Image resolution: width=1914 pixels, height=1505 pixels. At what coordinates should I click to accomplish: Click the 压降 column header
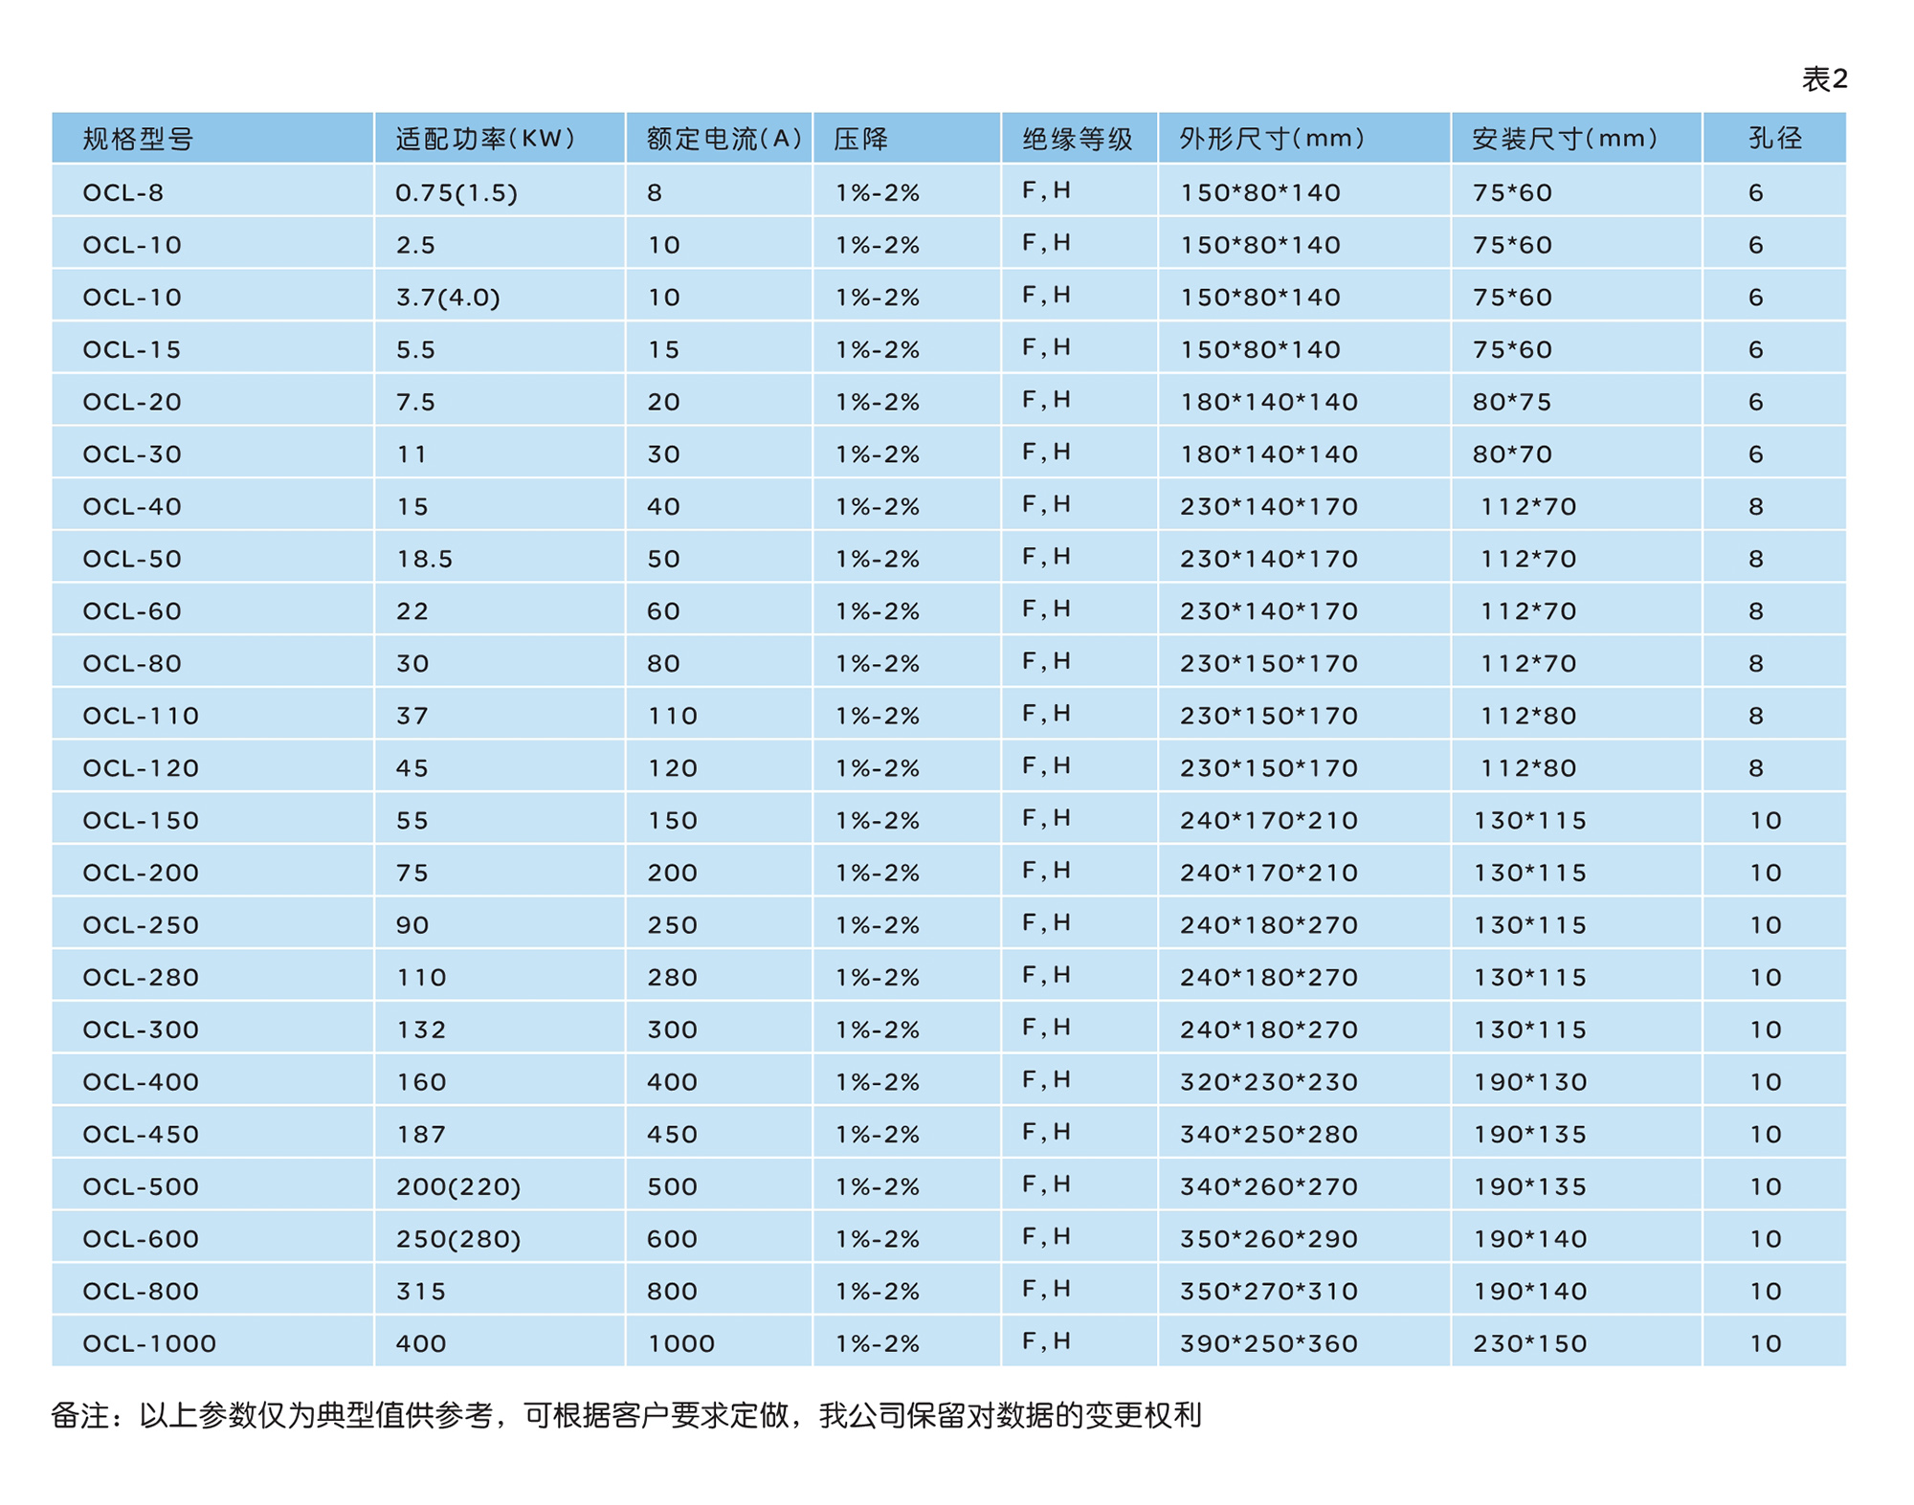tap(860, 139)
